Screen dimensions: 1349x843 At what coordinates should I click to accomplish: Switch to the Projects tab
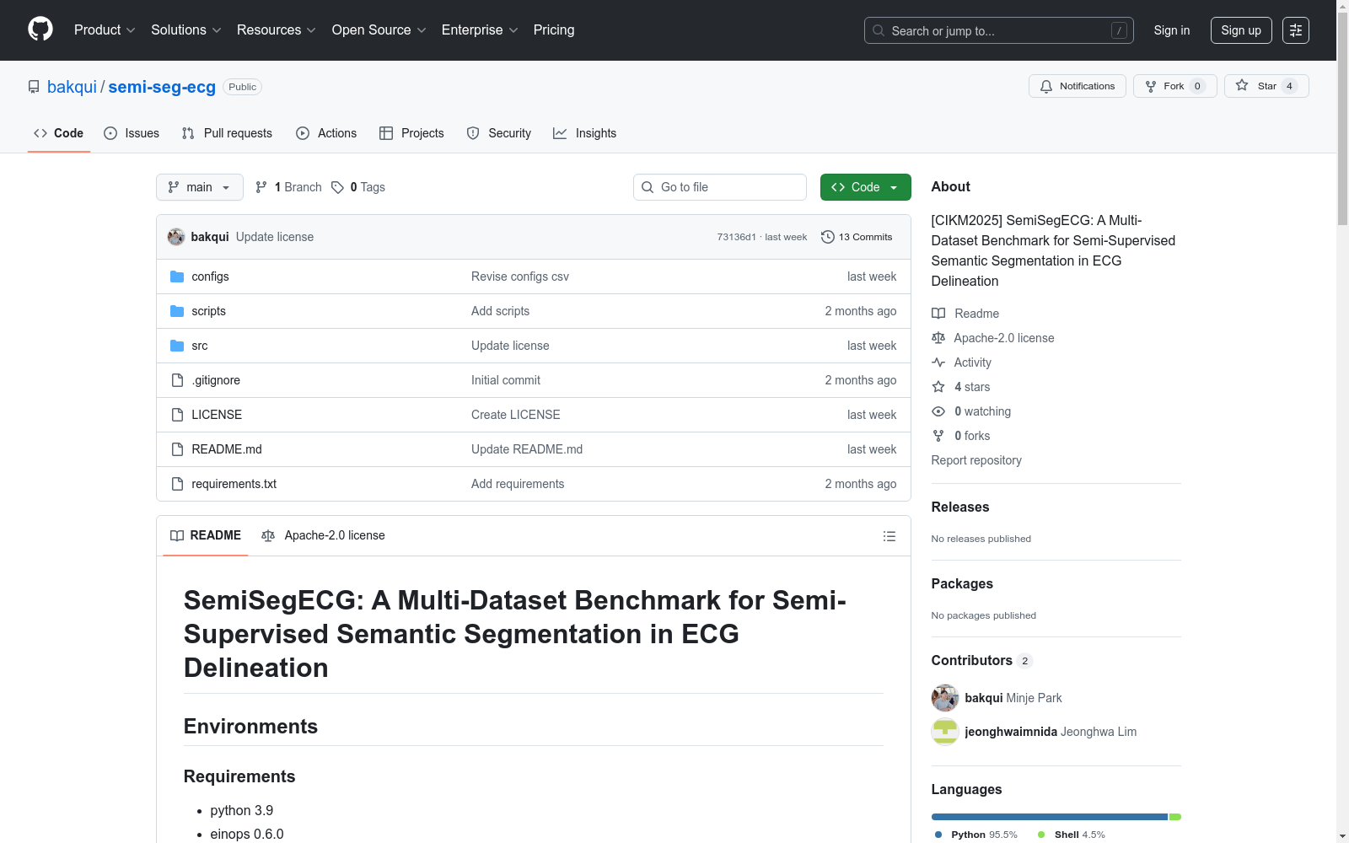coord(411,133)
